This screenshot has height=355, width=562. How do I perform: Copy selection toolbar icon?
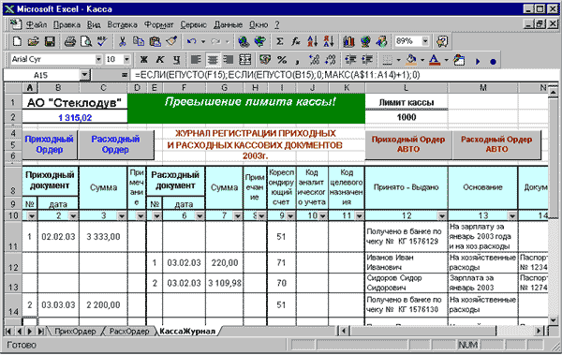[x=139, y=41]
